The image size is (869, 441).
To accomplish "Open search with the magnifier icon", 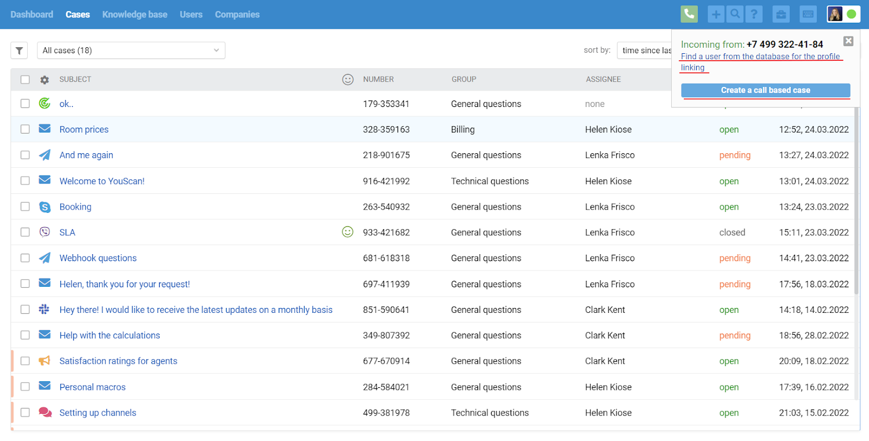I will pyautogui.click(x=735, y=14).
